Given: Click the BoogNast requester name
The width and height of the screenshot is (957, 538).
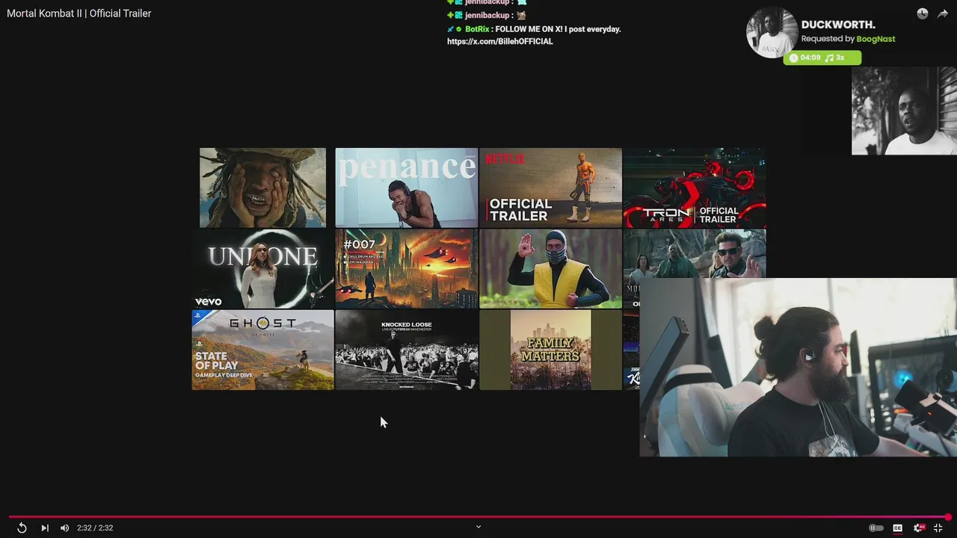Looking at the screenshot, I should tap(876, 39).
